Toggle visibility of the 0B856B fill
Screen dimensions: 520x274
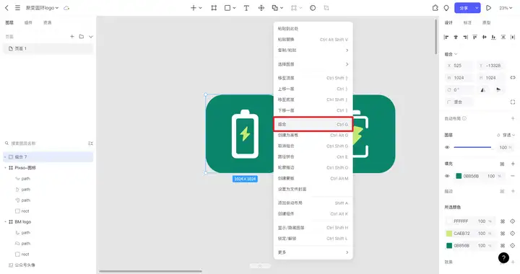point(447,176)
